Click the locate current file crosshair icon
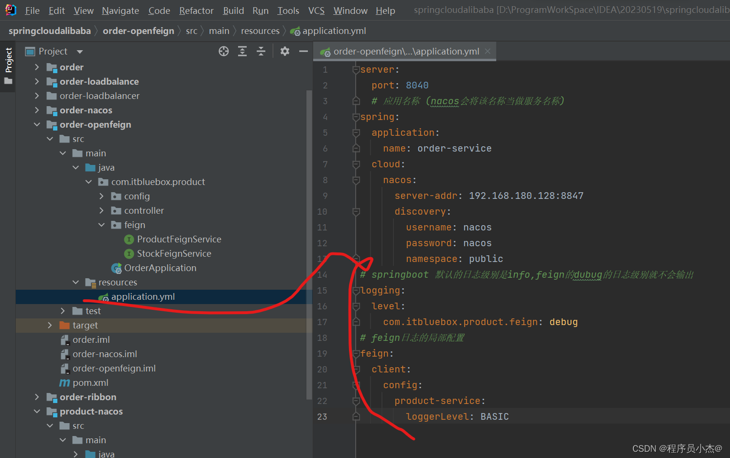Viewport: 730px width, 458px height. click(x=224, y=51)
